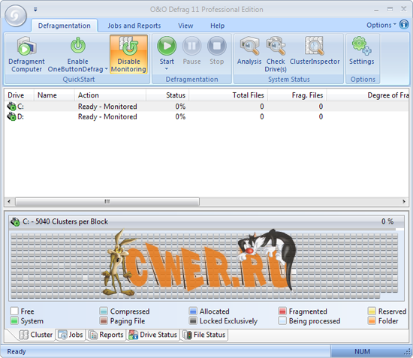
Task: Switch to the Drive Status bottom tab
Action: pos(152,335)
